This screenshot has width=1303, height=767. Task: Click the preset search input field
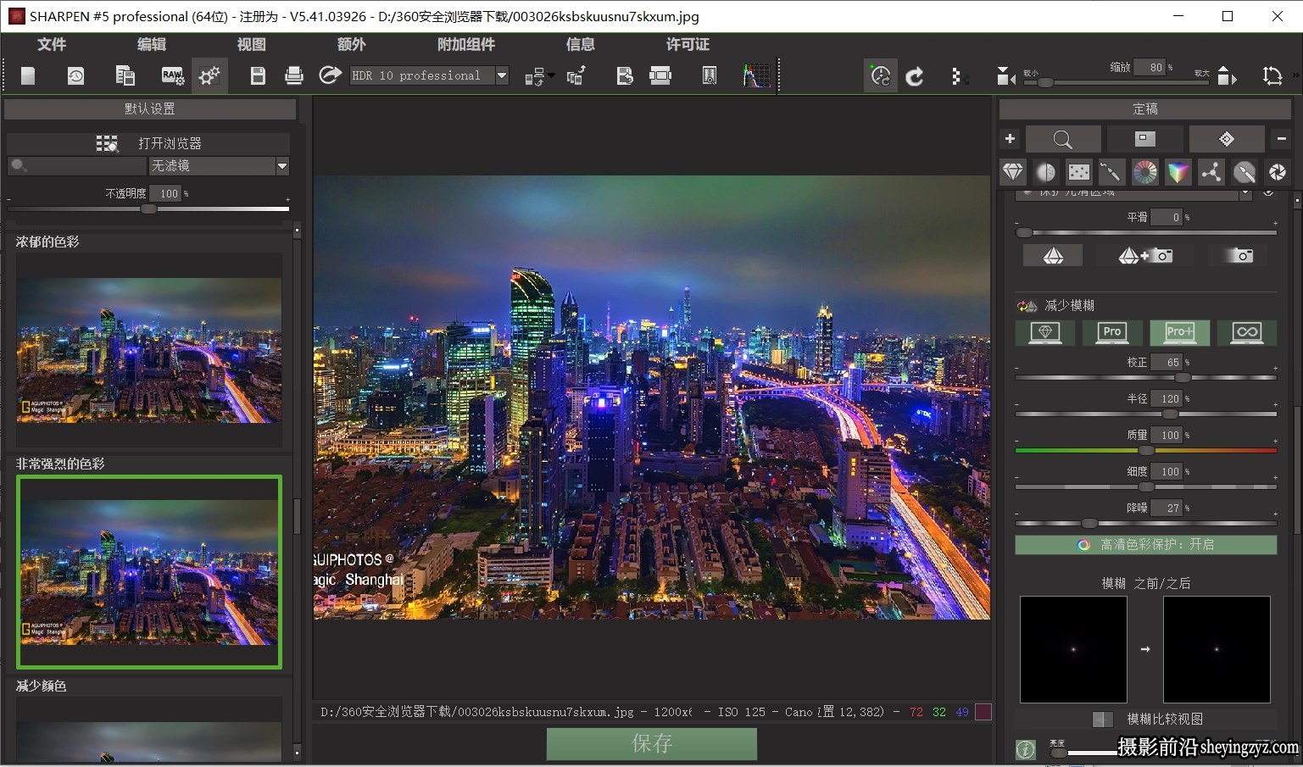point(77,166)
